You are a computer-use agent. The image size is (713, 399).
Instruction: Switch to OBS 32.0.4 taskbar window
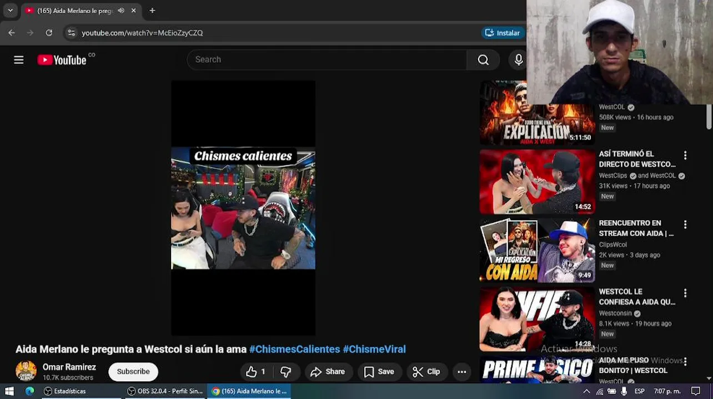click(x=165, y=391)
